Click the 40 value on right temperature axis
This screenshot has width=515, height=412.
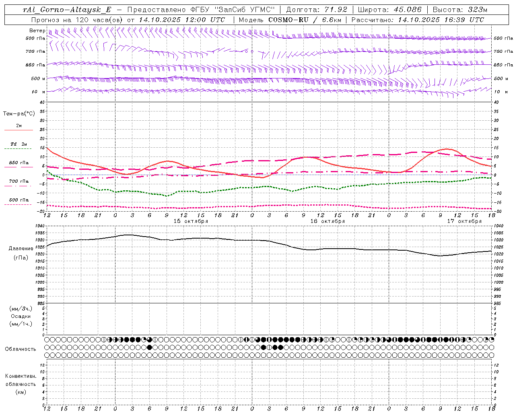496,102
